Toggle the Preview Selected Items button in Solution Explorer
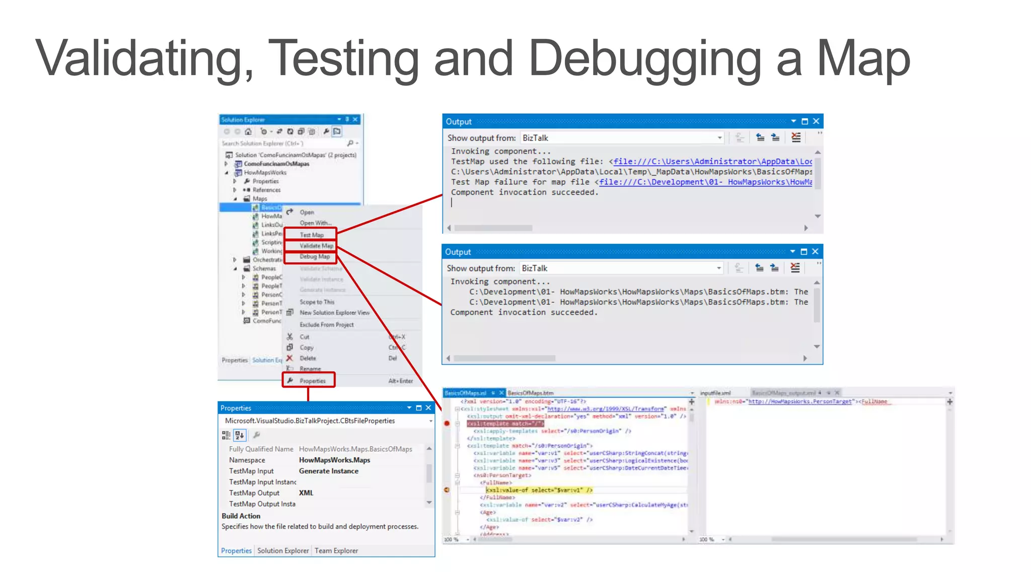Viewport: 1031px width, 580px height. (x=337, y=131)
